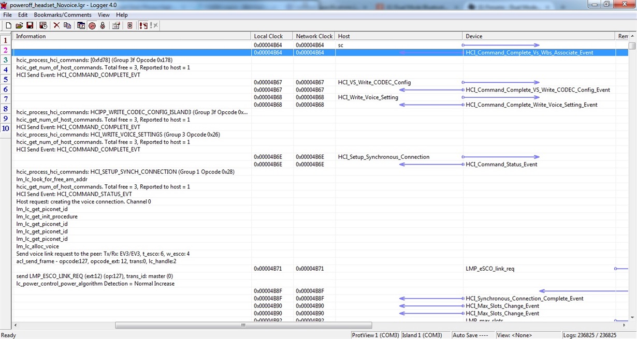Click the Host column header

(x=399, y=36)
